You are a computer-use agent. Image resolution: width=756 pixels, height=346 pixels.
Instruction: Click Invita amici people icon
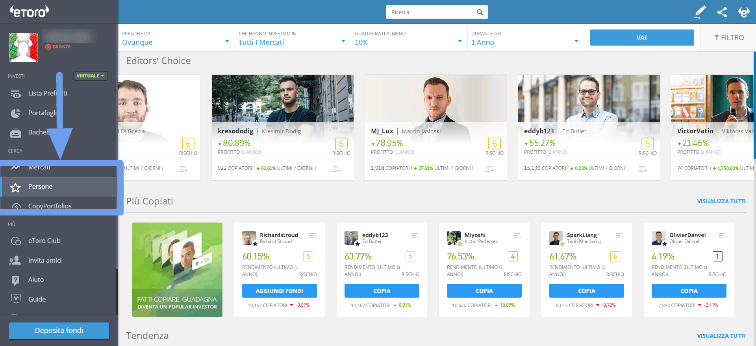tap(15, 260)
